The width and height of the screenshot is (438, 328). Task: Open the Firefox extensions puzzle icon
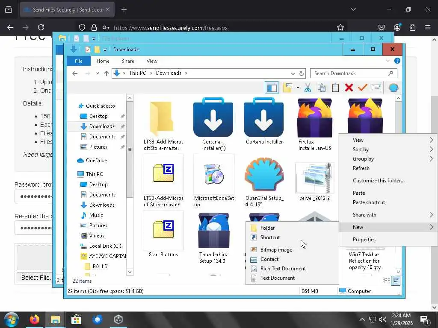pyautogui.click(x=412, y=27)
